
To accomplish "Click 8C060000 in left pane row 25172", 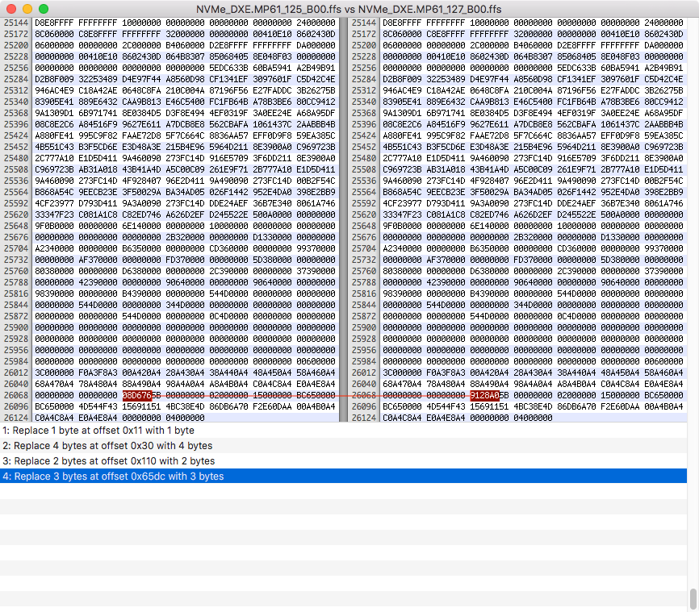I will 54,34.
